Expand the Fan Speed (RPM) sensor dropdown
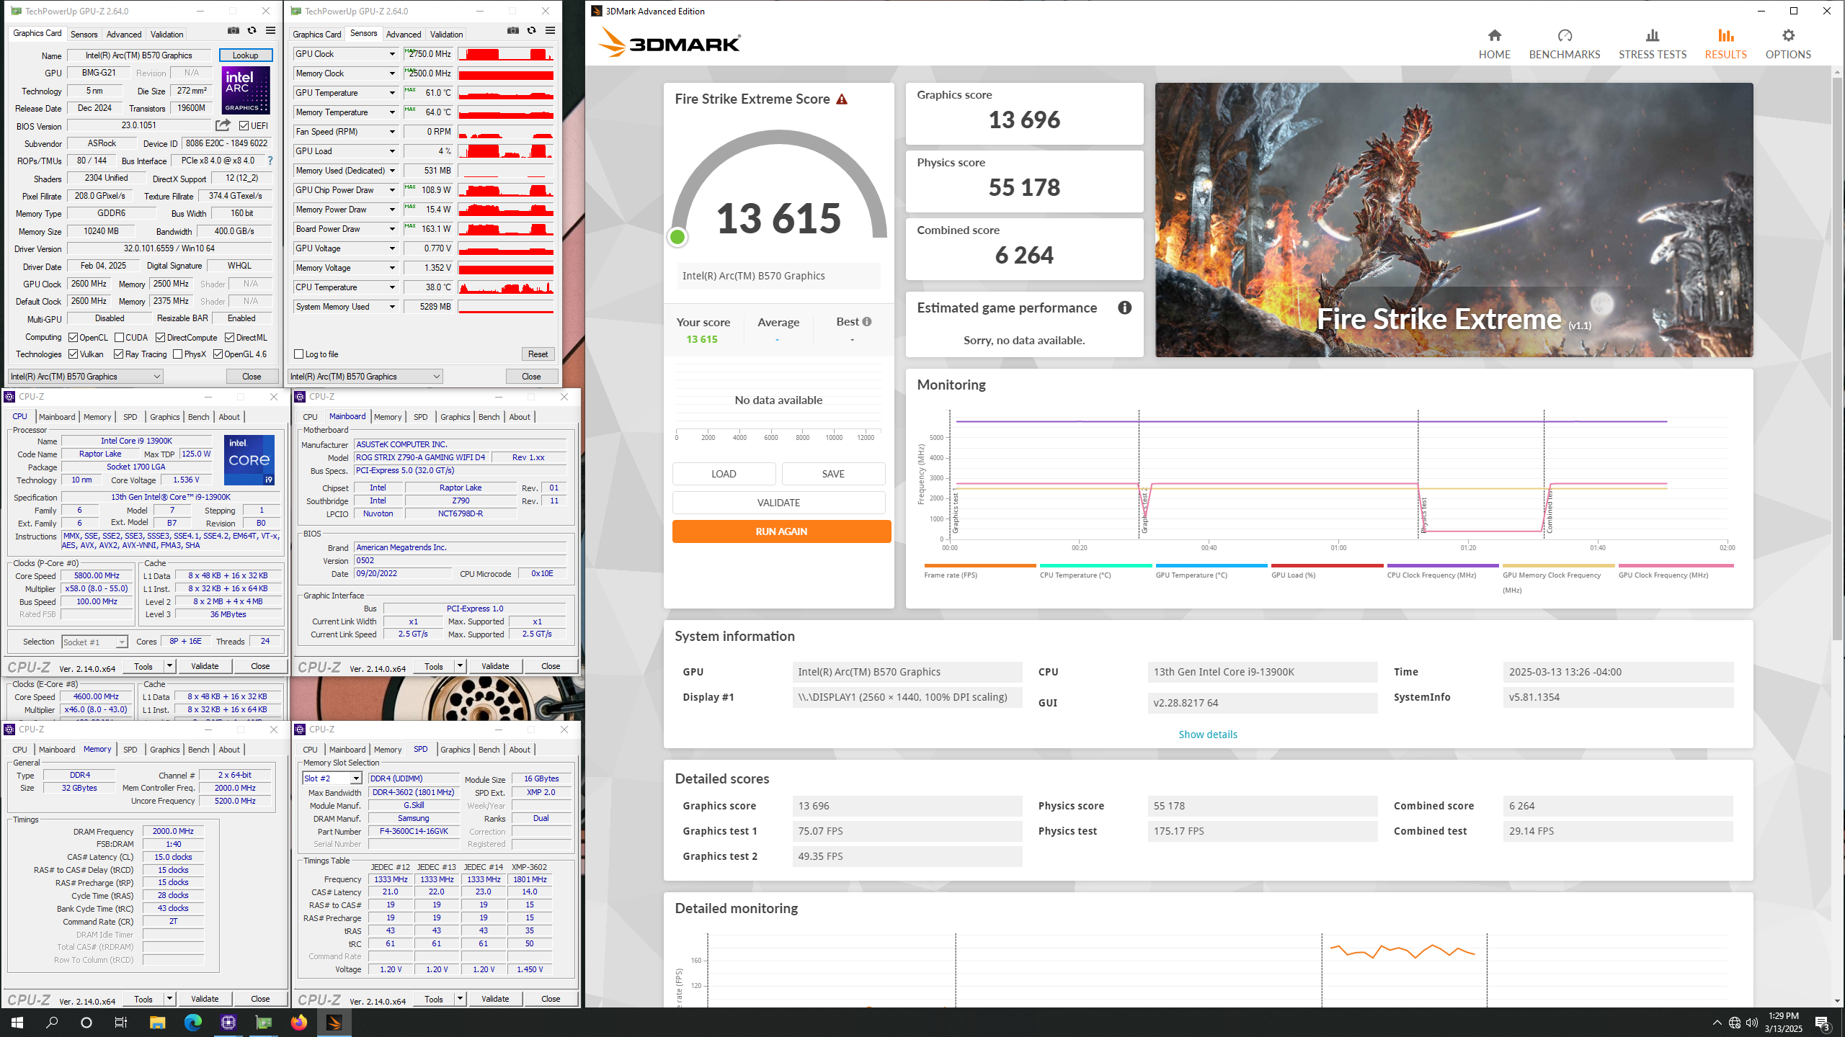1845x1037 pixels. coord(392,132)
